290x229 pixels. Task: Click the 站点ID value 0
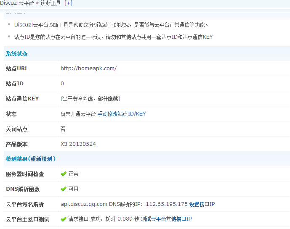[62, 84]
